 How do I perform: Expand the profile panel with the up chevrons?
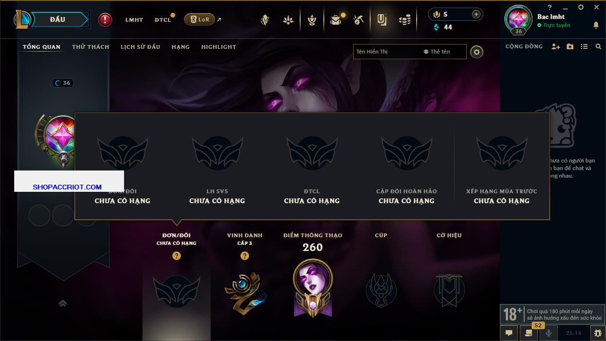coord(62,303)
